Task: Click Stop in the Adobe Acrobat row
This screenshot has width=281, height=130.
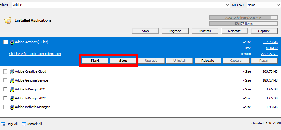Action: (123, 61)
